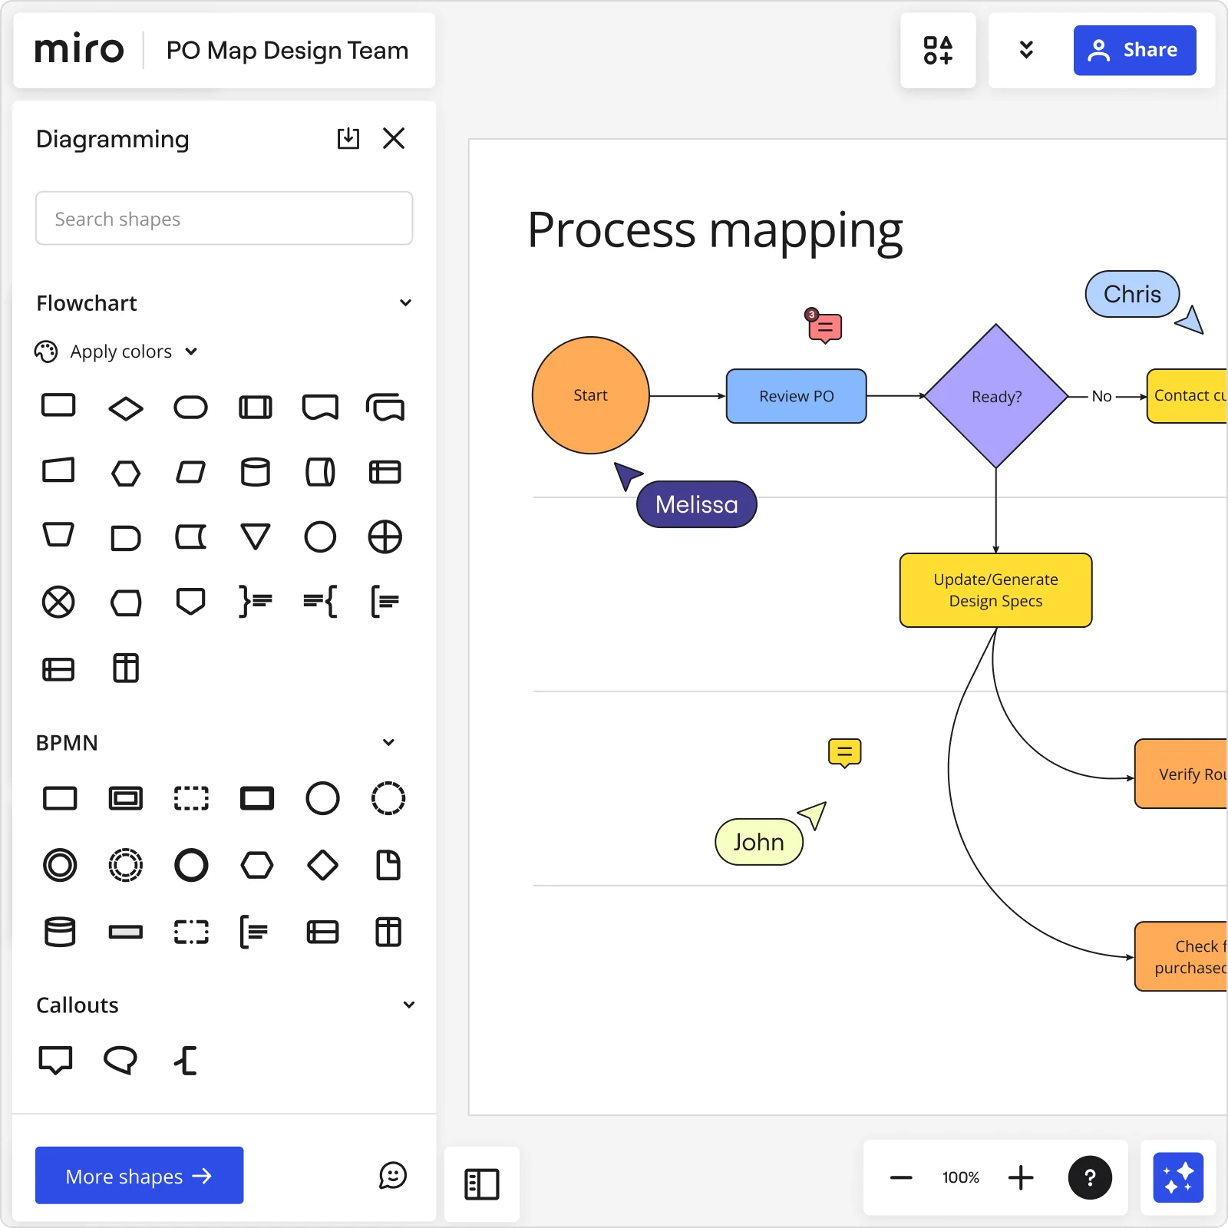Pick the Flowchart plain rectangle process shape
The image size is (1228, 1228).
click(58, 405)
